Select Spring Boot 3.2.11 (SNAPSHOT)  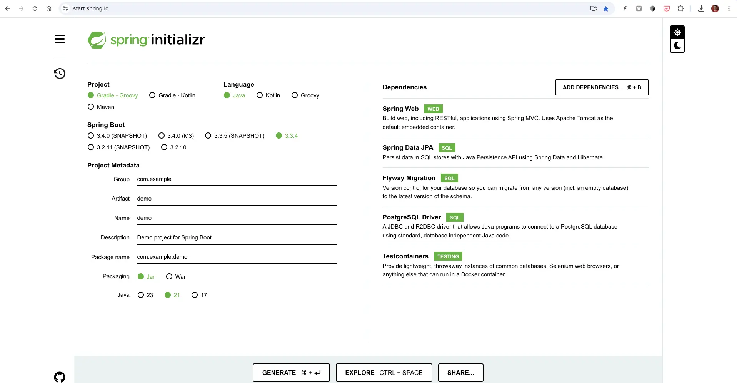(x=118, y=147)
